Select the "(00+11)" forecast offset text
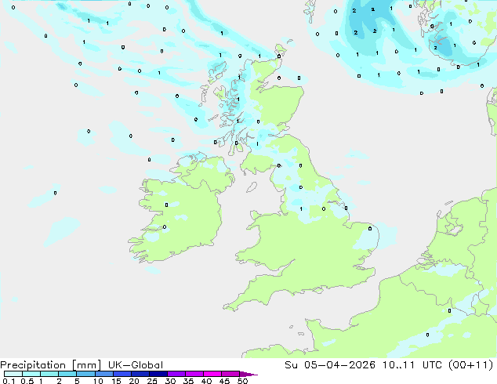 pos(472,365)
